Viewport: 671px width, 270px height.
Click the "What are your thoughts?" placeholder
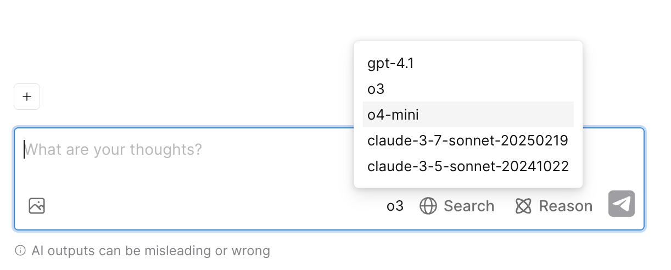tap(114, 149)
